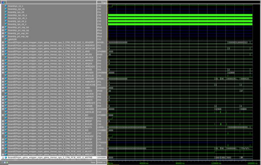Viewport: 261px width, 165px height.
Task: Click the blue diamond icon of the ARLOCK signal
Action: tap(6, 58)
